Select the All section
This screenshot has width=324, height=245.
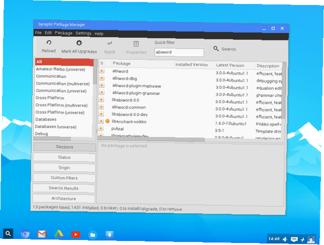(64, 62)
